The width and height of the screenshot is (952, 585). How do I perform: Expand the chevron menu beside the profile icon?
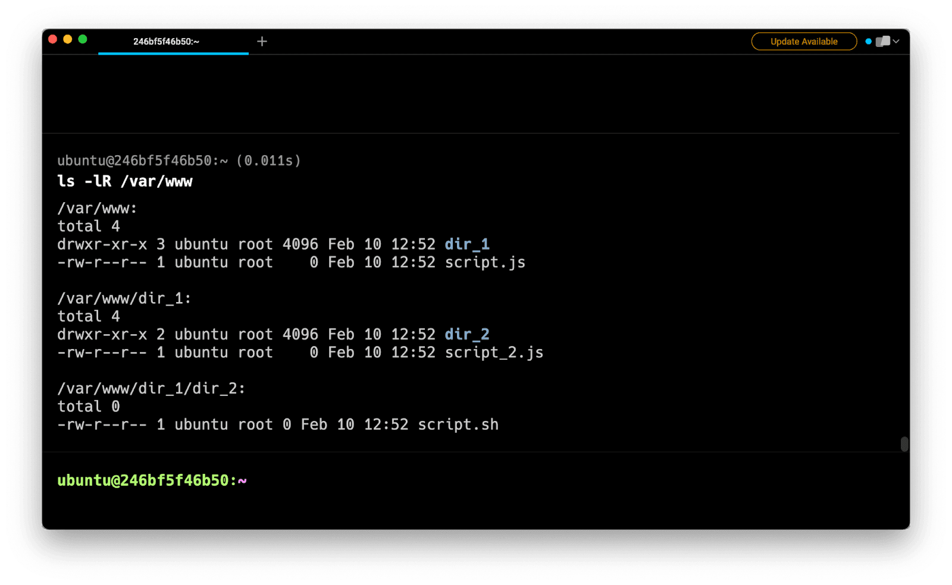[896, 42]
